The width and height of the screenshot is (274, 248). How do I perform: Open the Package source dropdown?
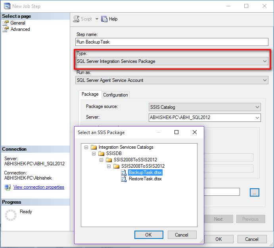pos(205,107)
